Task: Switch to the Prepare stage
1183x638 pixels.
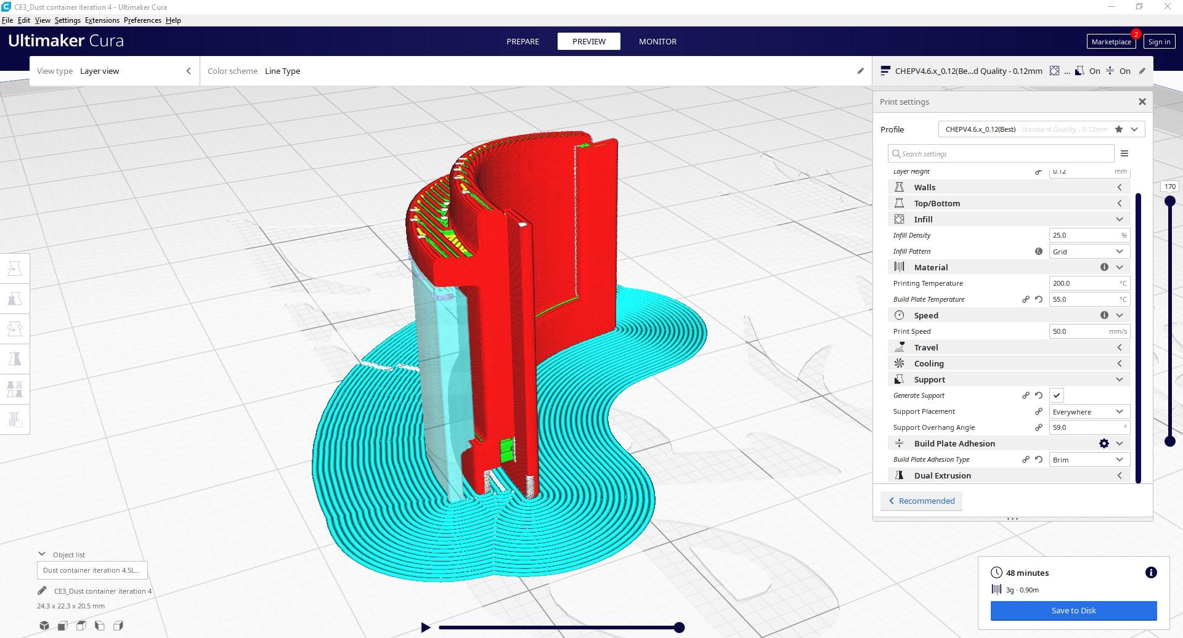Action: (522, 41)
